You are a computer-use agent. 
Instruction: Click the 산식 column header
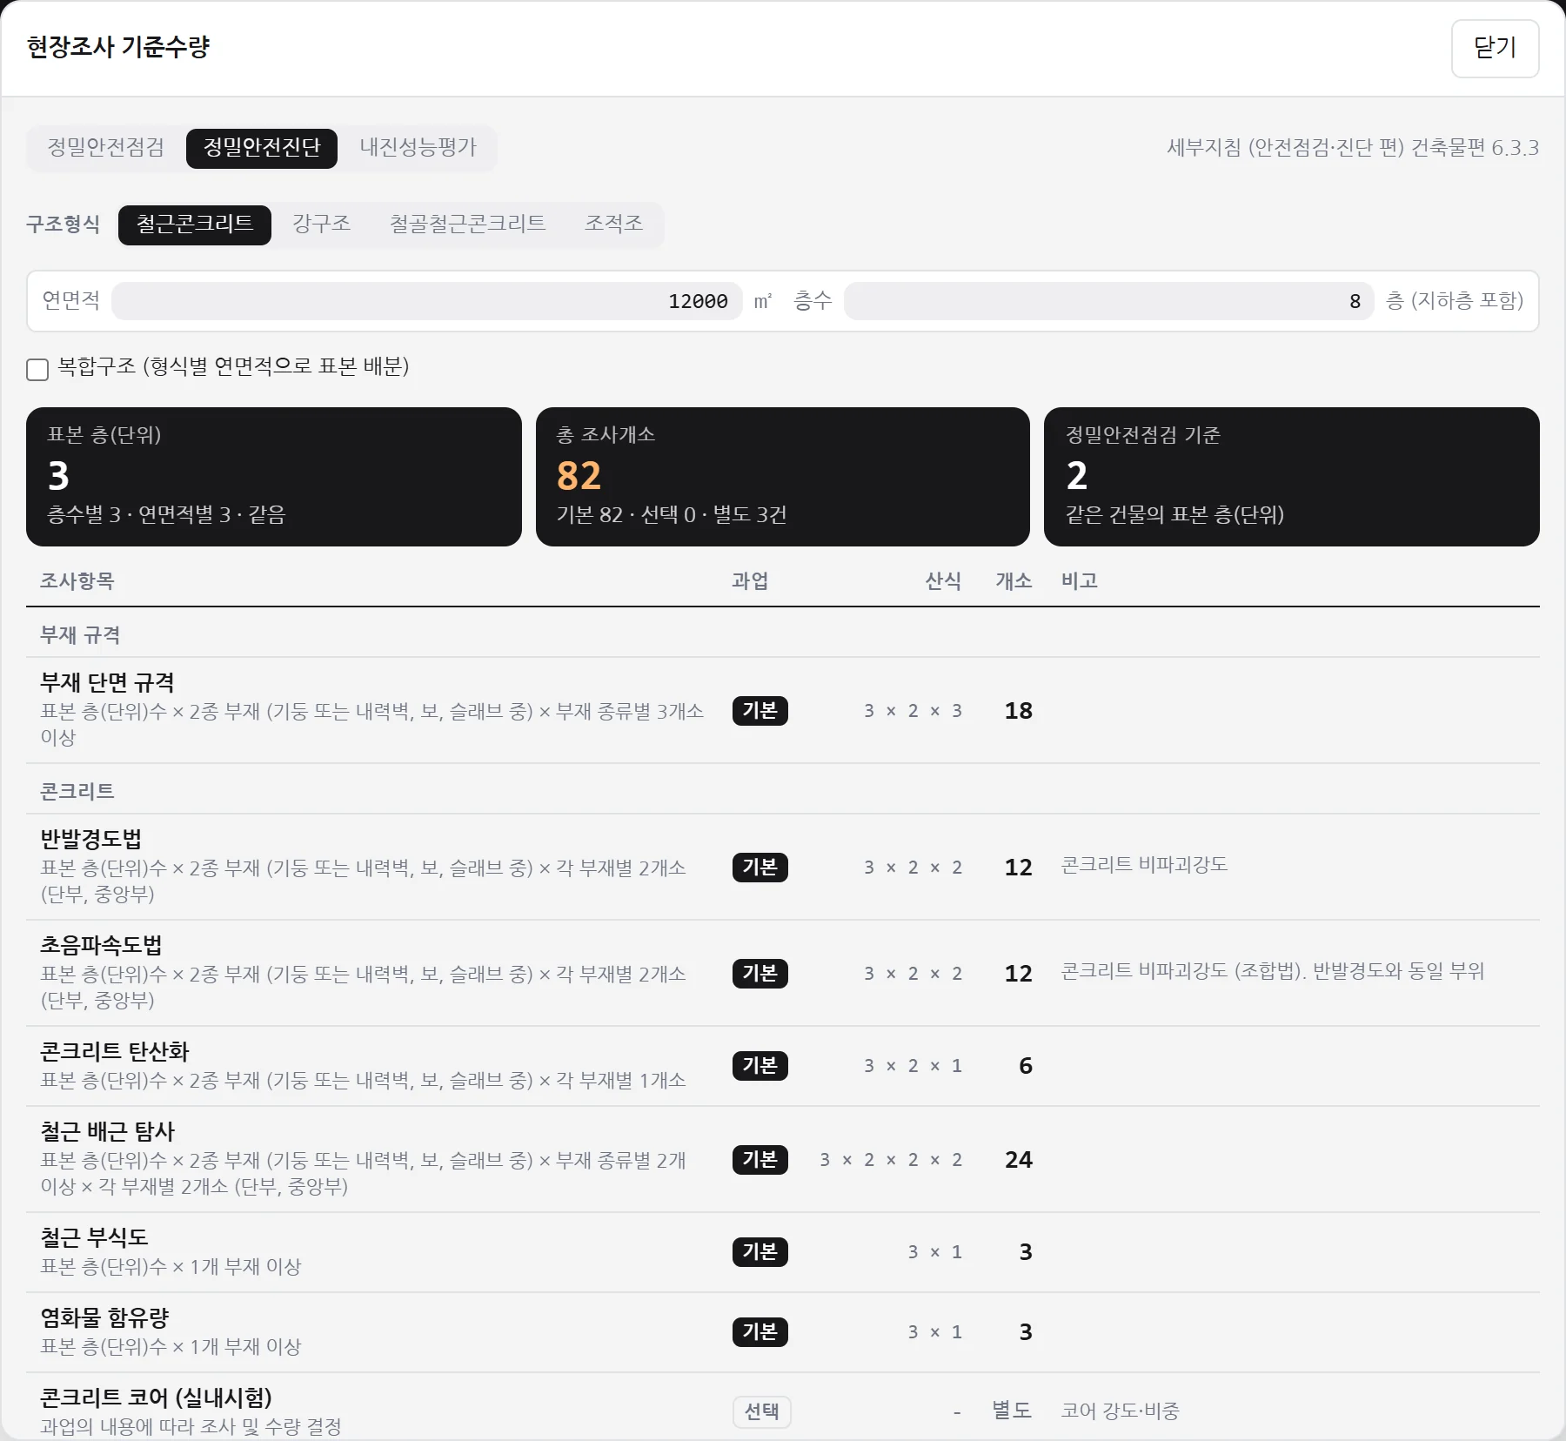(943, 580)
